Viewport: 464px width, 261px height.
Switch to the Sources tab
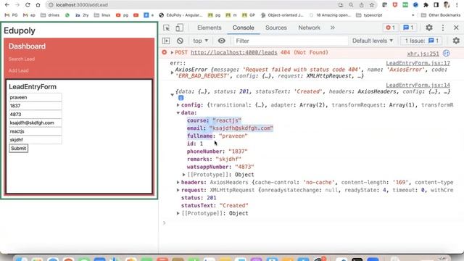(x=276, y=28)
